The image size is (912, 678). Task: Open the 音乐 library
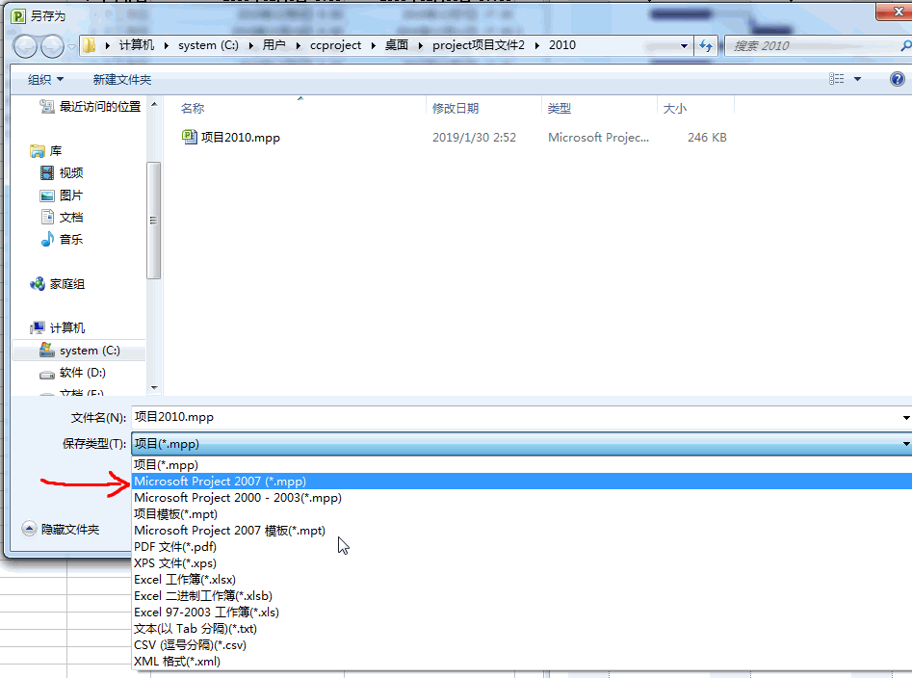(x=62, y=239)
